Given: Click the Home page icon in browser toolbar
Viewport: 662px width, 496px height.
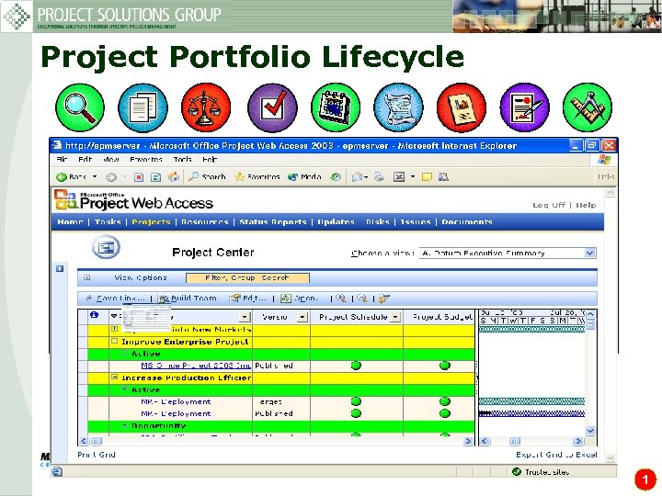Looking at the screenshot, I should pos(173,176).
